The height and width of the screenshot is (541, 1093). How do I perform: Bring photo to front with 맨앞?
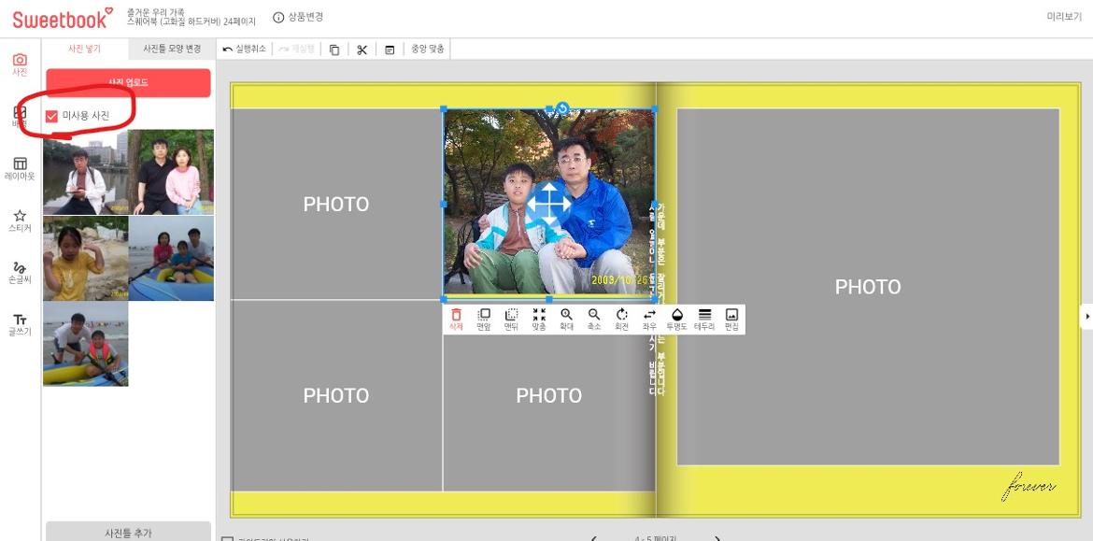coord(483,319)
